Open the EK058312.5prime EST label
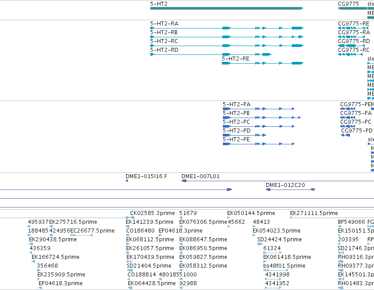 [x=203, y=266]
